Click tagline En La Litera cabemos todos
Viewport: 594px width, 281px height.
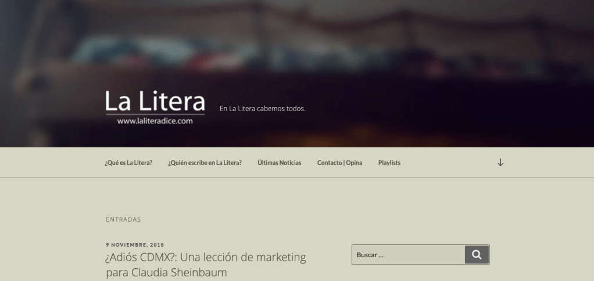pyautogui.click(x=262, y=108)
